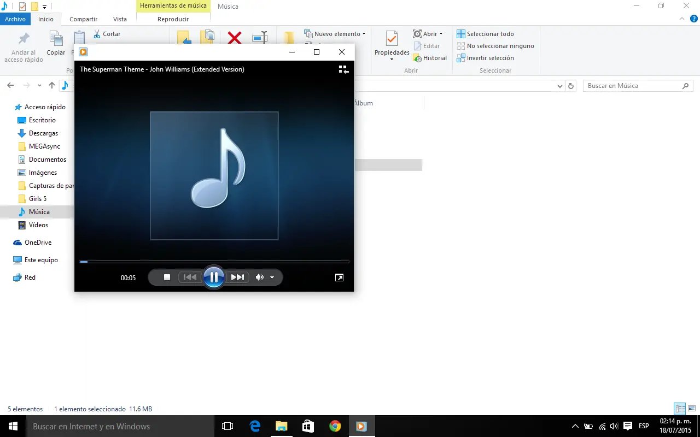Expand the Abrir dropdown arrow

point(441,34)
